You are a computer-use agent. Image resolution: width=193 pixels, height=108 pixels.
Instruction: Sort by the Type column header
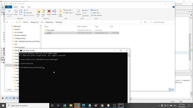(x=102, y=26)
